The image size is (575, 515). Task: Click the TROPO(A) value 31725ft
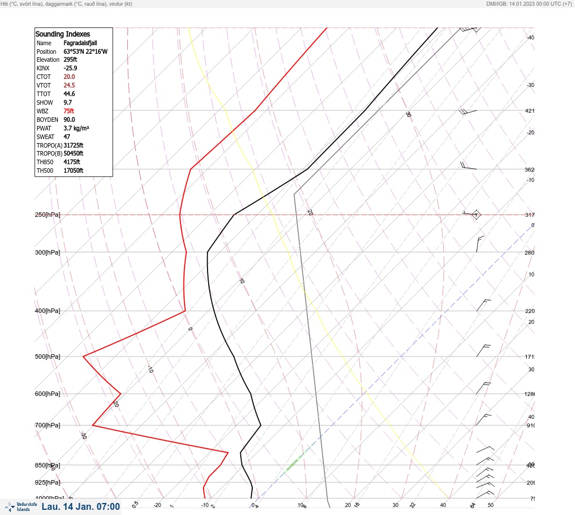[x=73, y=145]
